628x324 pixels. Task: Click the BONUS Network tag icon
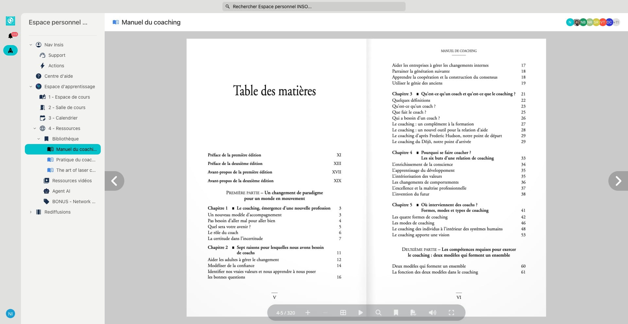46,202
